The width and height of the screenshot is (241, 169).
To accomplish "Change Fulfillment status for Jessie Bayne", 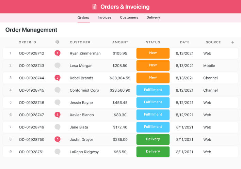I will point(153,103).
